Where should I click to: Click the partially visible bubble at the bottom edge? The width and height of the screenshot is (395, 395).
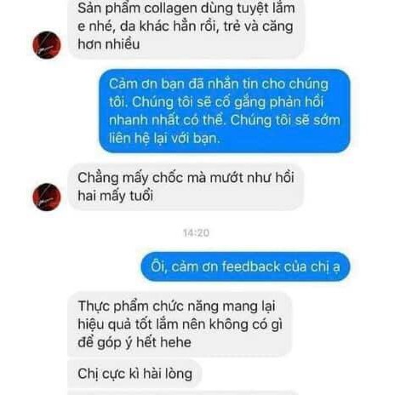coord(183,393)
